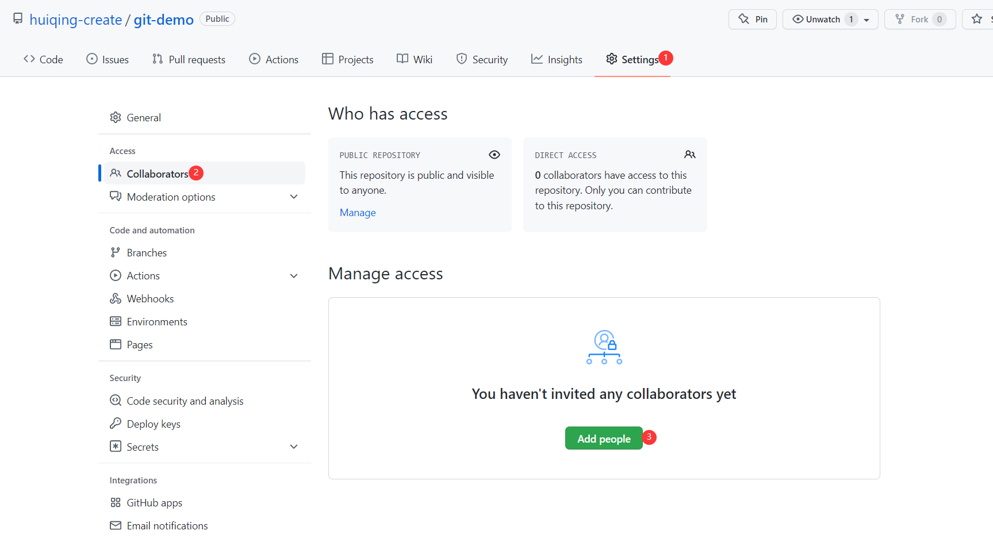
Task: Open the Wiki tab
Action: coord(415,59)
